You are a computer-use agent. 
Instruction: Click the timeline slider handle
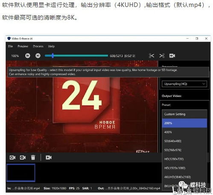(x=53, y=56)
